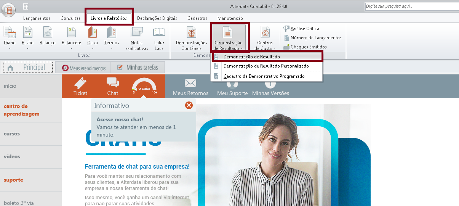Image resolution: width=459 pixels, height=206 pixels.
Task: Expand the Caixa dropdown arrow
Action: click(92, 48)
